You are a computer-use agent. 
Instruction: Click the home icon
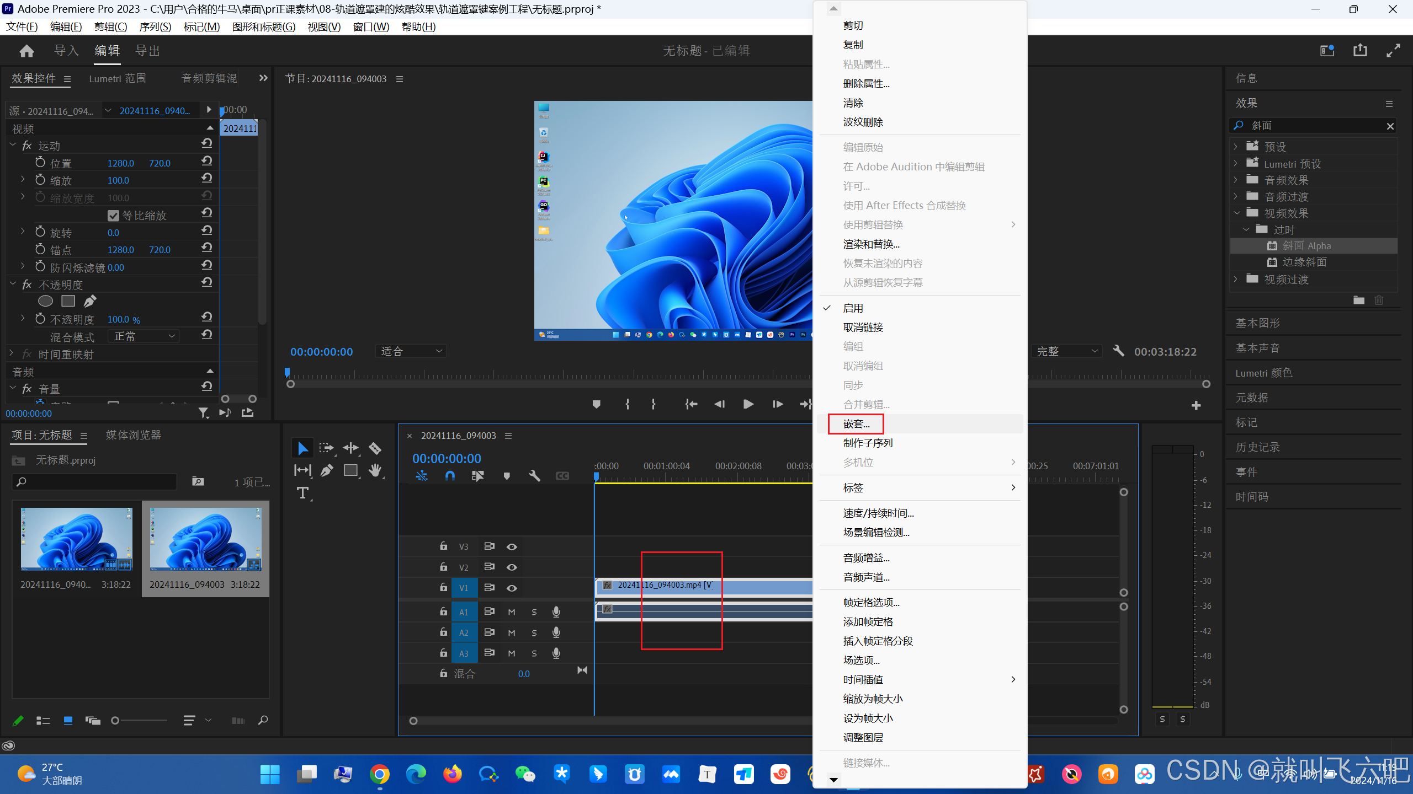26,51
